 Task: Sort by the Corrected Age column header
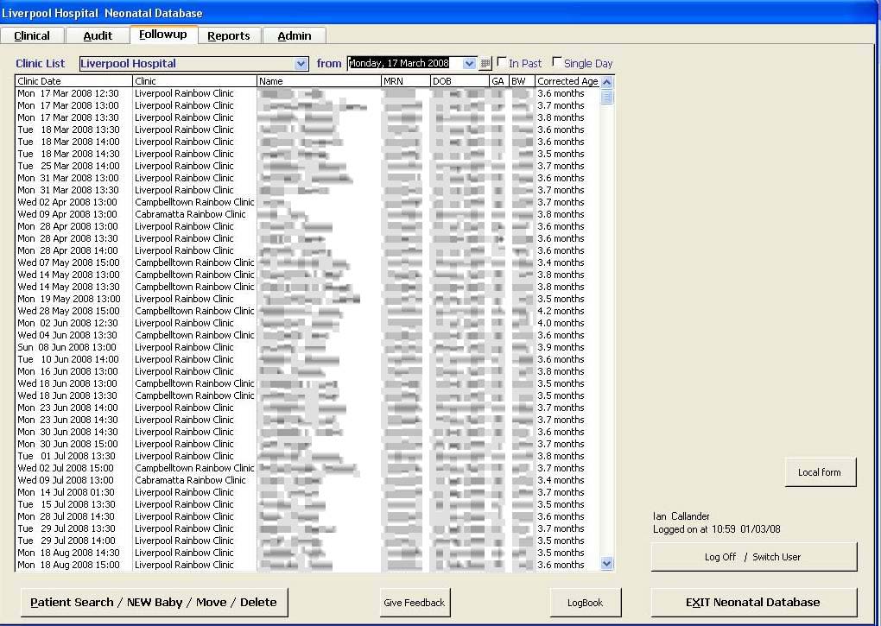[567, 81]
